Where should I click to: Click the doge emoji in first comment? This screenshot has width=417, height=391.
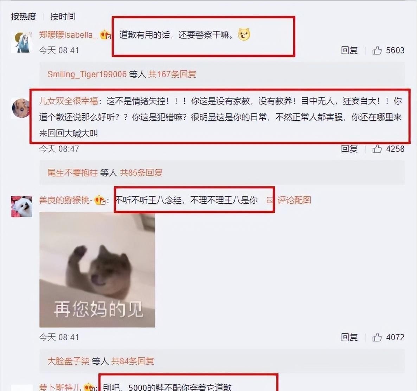pyautogui.click(x=244, y=34)
